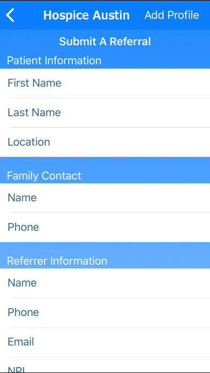Focus the Family Contact Phone field
The width and height of the screenshot is (210, 373).
pos(105,227)
